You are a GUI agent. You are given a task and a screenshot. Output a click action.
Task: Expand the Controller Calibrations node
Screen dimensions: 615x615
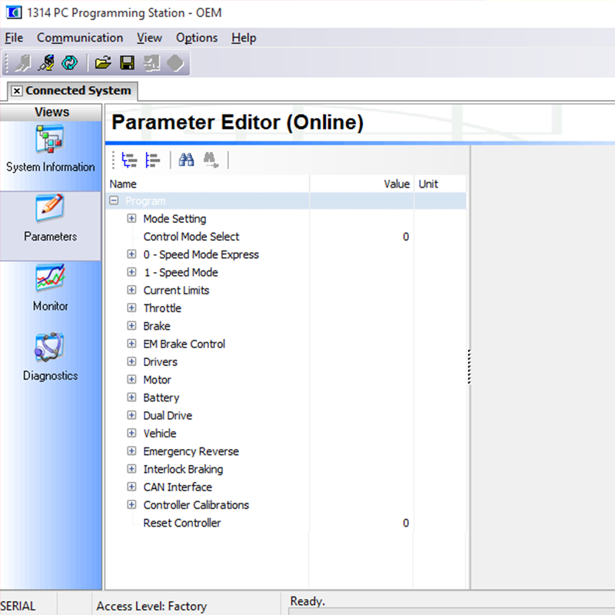131,505
